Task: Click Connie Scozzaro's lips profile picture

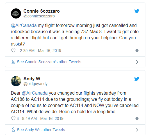Action: point(16,13)
